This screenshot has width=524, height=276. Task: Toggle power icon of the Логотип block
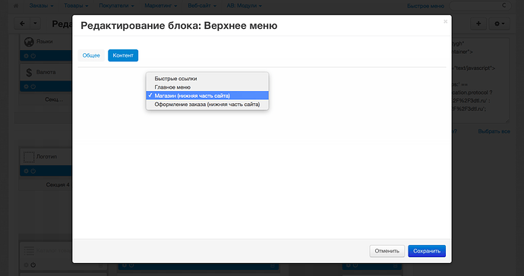pos(33,171)
